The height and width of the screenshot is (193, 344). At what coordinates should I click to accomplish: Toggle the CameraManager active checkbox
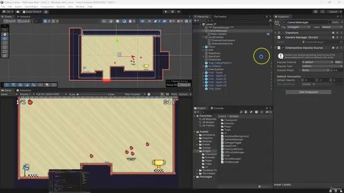pos(284,23)
